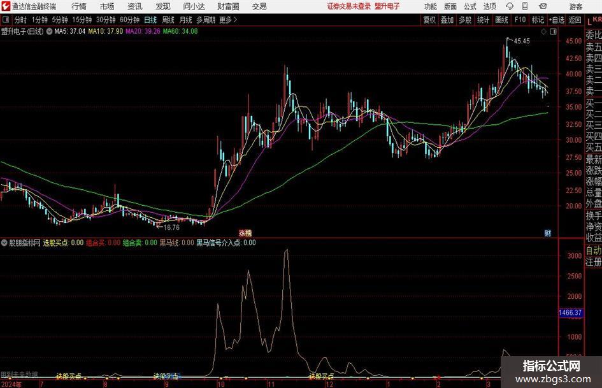Screen dimensions: 602x388
Task: Click the 2024年 date axis label
Action: point(11,384)
